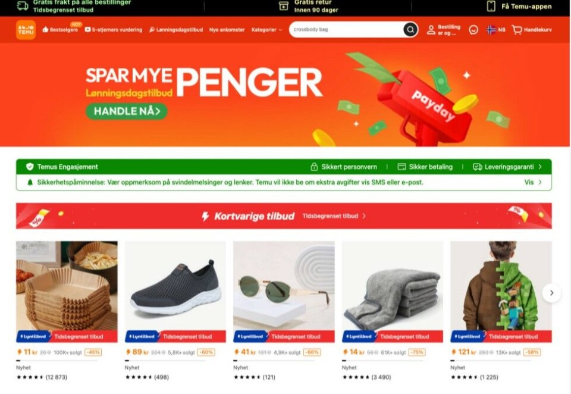The image size is (571, 394).
Task: Click the Leveringsgaranti link
Action: [x=507, y=167]
